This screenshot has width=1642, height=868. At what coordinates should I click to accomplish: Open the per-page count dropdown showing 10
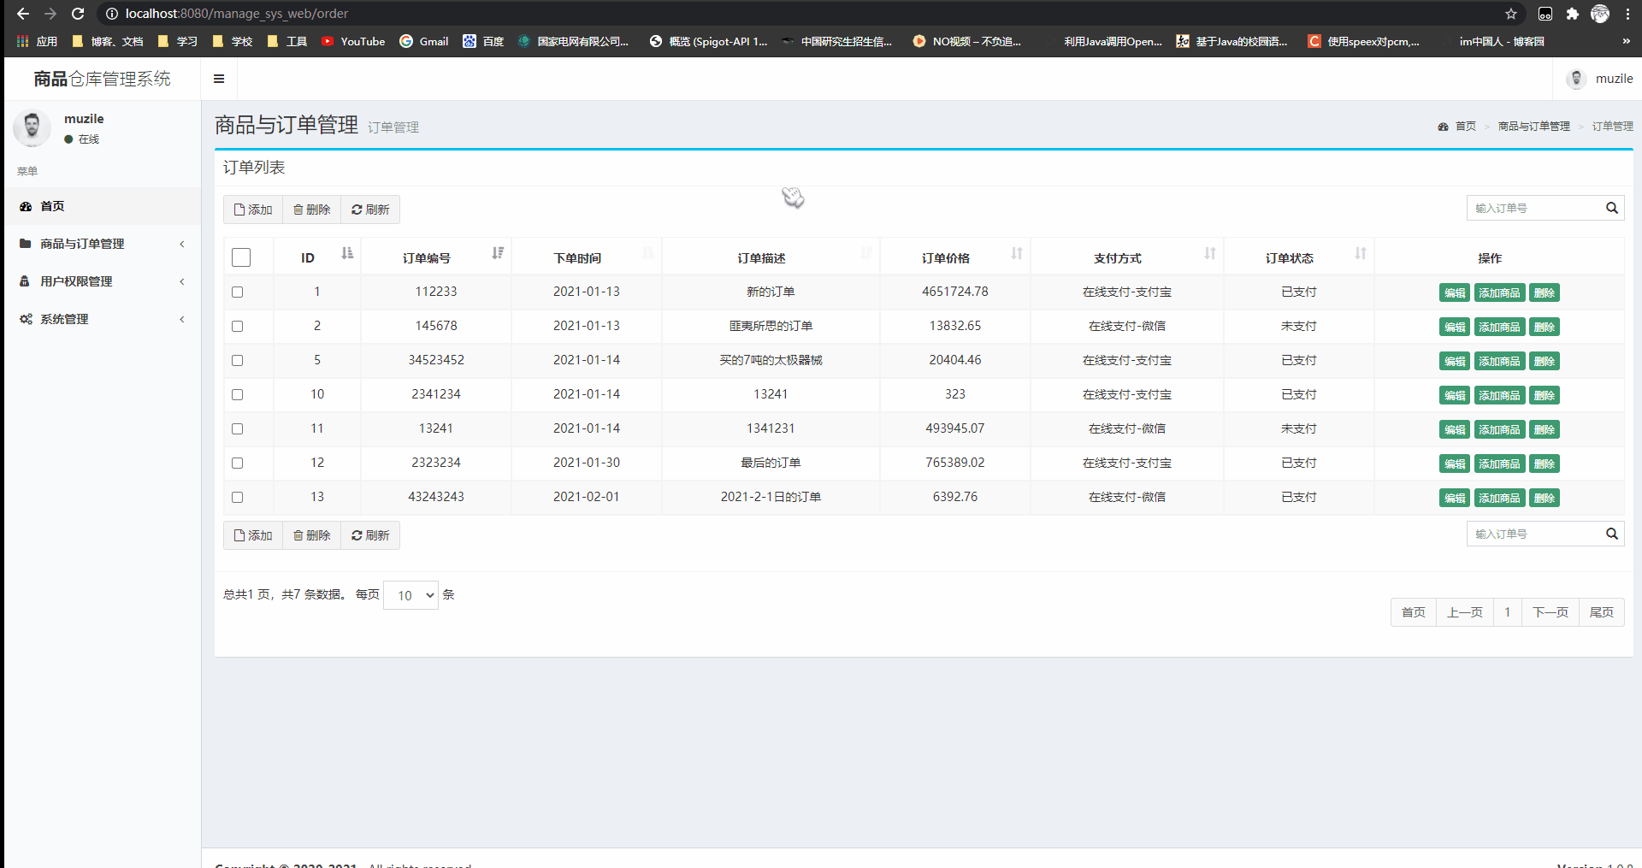410,595
